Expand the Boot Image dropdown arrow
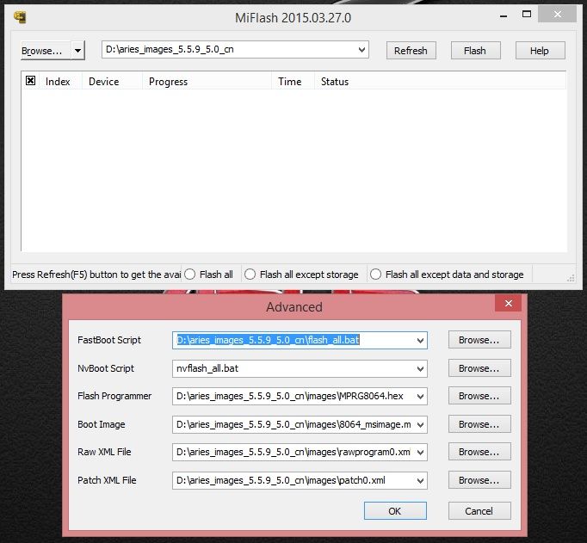Image resolution: width=587 pixels, height=543 pixels. pyautogui.click(x=420, y=425)
